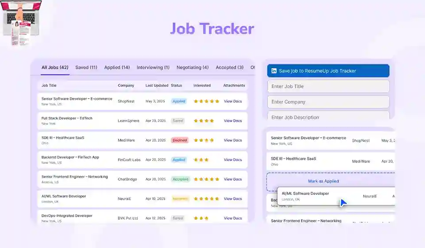Click the Last Updated column header
Image resolution: width=425 pixels, height=248 pixels.
(157, 85)
